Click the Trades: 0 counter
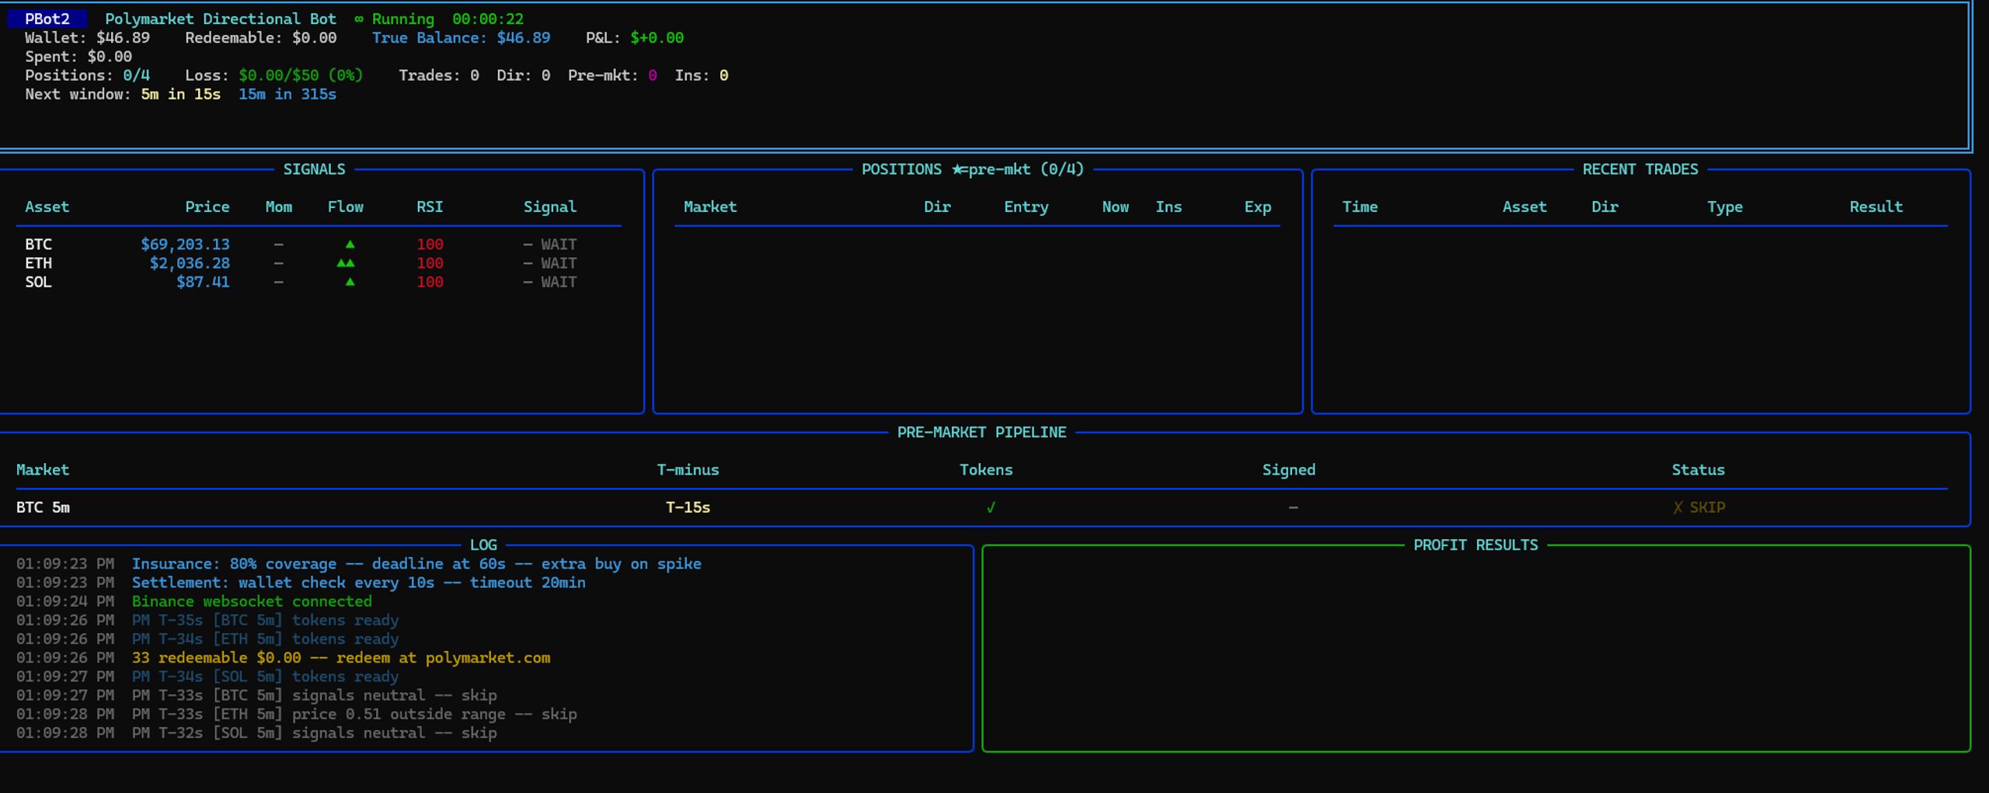 tap(439, 75)
